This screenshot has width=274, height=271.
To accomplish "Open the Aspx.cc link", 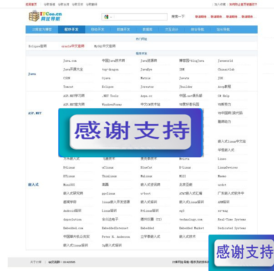I will click(x=146, y=96).
